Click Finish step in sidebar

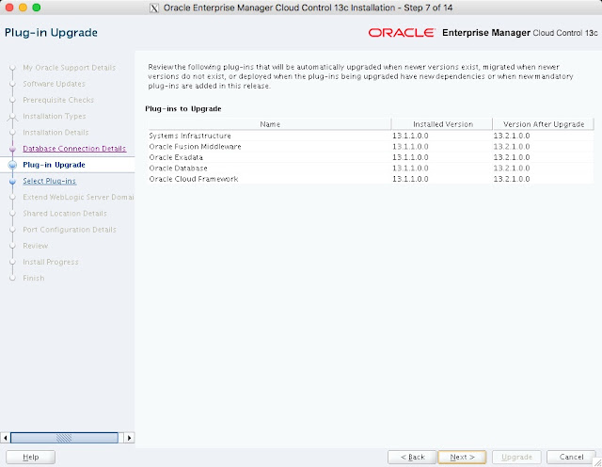34,278
